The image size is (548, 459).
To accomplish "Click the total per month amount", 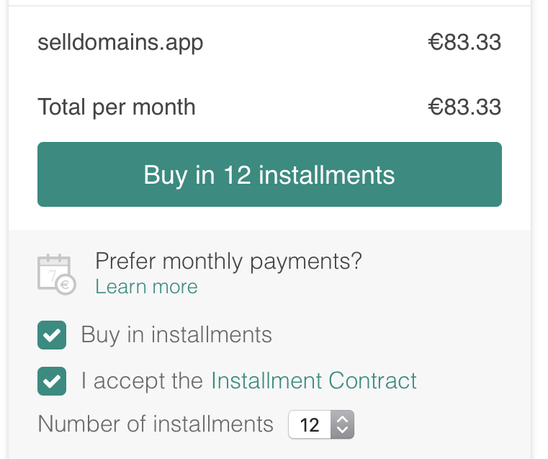I will (x=464, y=107).
